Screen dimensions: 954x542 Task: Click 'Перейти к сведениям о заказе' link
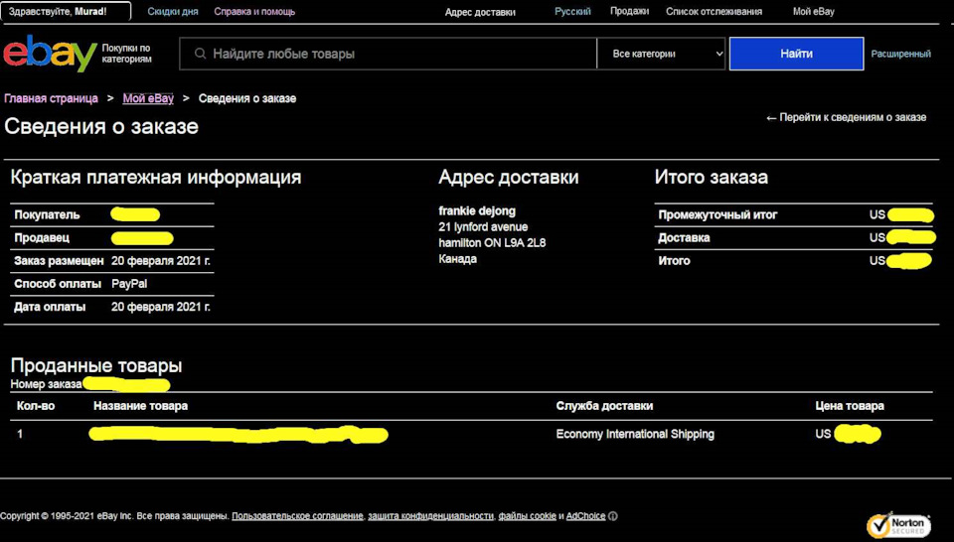click(846, 117)
